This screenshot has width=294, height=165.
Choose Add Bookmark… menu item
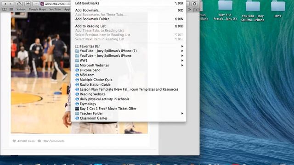(x=129, y=10)
